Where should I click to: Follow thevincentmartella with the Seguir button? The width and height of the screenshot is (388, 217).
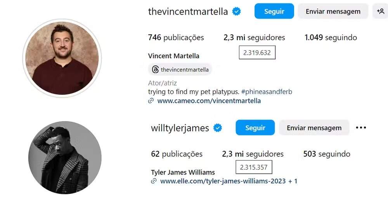(x=274, y=11)
